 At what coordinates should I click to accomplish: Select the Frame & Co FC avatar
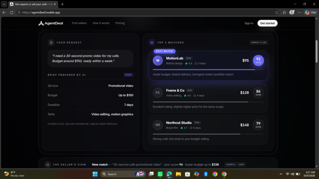click(x=158, y=92)
